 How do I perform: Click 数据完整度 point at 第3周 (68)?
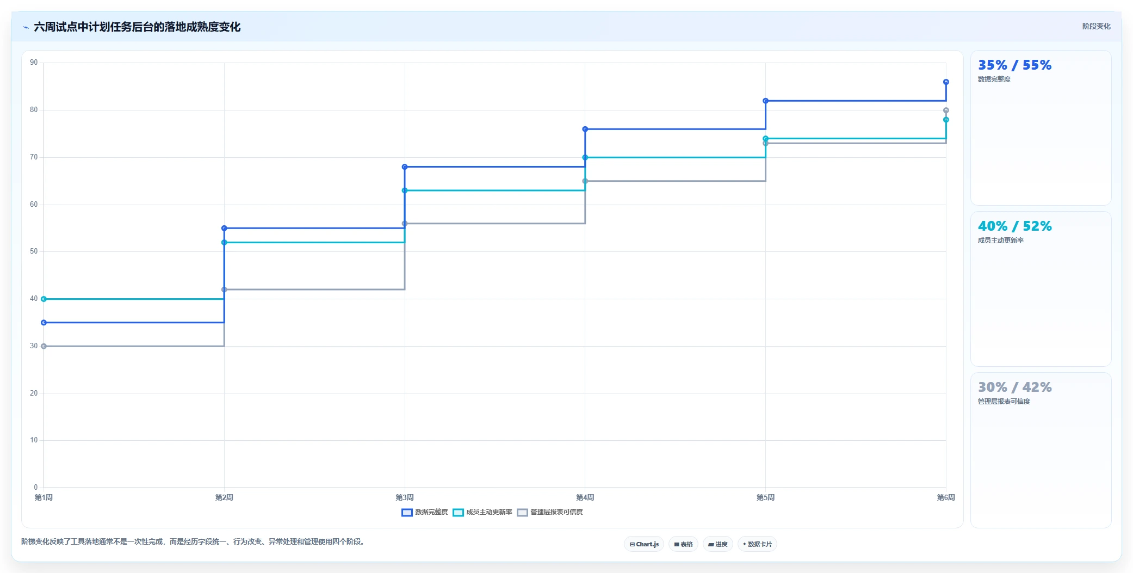[405, 167]
